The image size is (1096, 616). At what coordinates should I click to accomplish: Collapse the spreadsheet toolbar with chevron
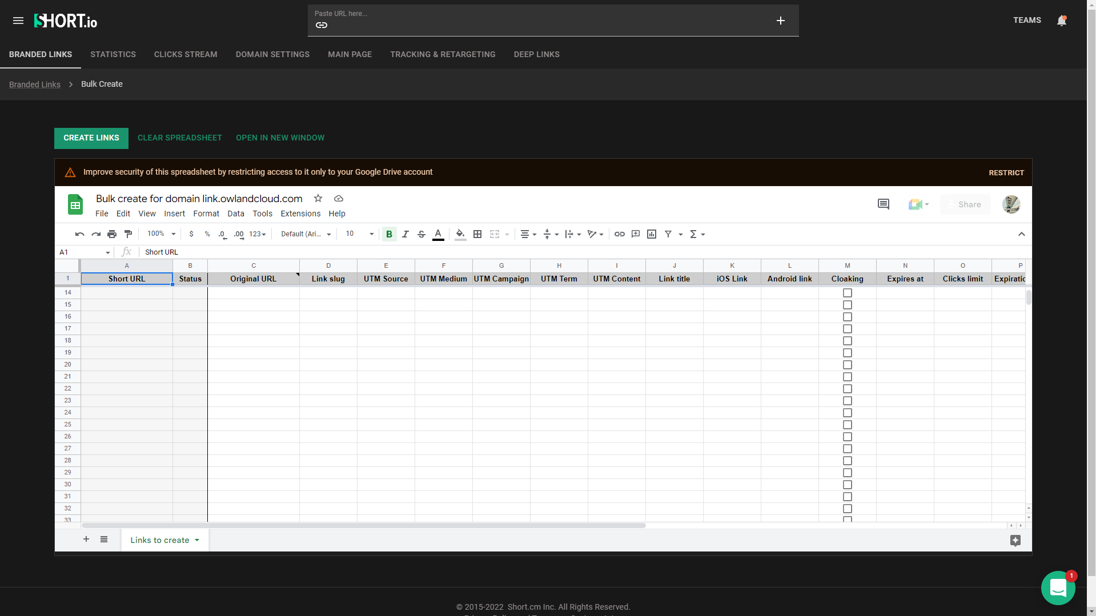click(1022, 234)
